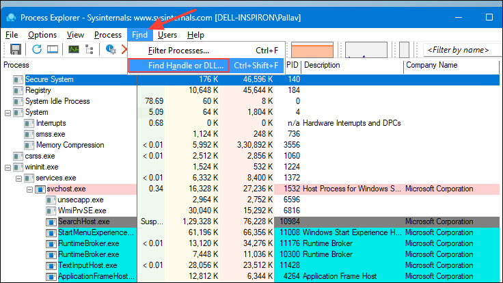Click the System Idle Process icon

point(18,101)
